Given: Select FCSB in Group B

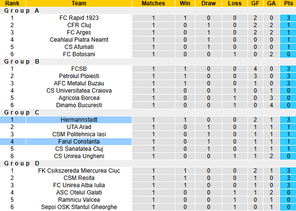Looking at the screenshot, I should click(x=79, y=69).
